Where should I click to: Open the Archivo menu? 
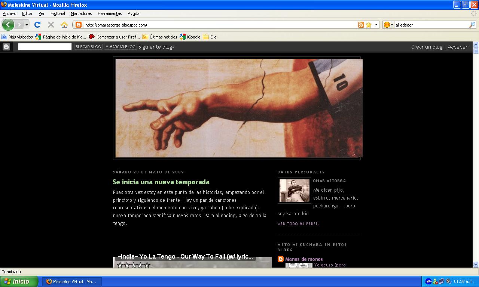coord(9,13)
